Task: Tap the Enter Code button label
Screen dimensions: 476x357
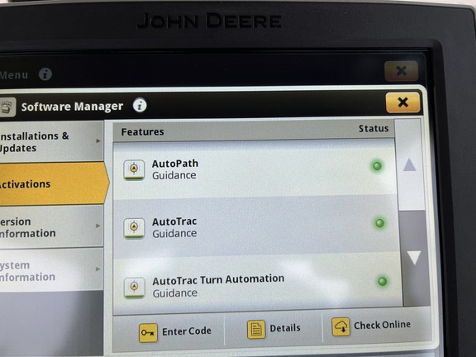Action: (x=187, y=331)
